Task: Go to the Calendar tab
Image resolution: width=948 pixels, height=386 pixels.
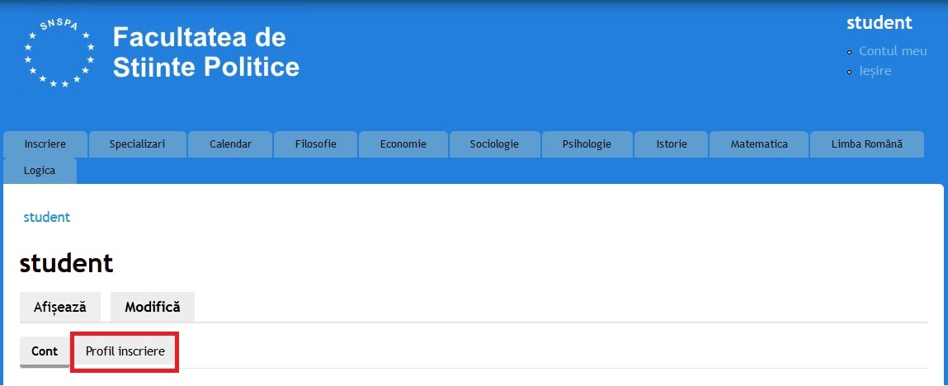Action: point(230,144)
